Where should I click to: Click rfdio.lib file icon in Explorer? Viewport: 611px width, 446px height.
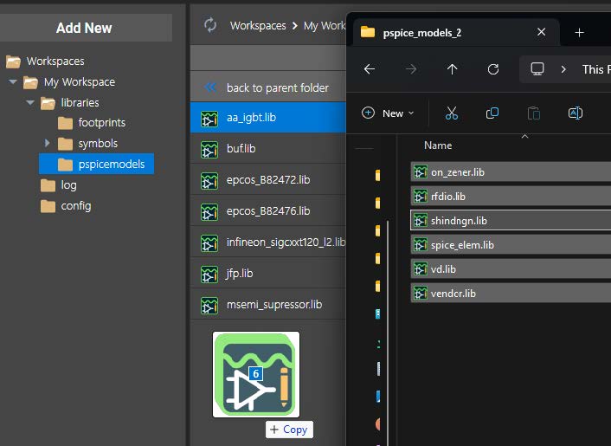[x=420, y=196]
